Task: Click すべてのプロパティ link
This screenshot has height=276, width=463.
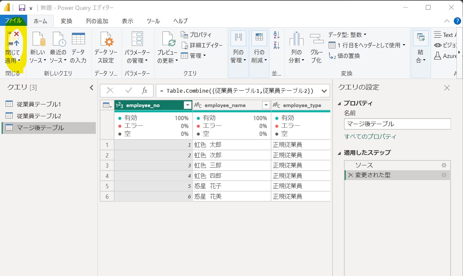Action: point(370,137)
